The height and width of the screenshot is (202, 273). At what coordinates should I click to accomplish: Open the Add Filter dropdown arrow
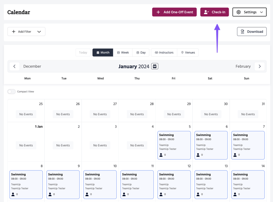pyautogui.click(x=39, y=31)
